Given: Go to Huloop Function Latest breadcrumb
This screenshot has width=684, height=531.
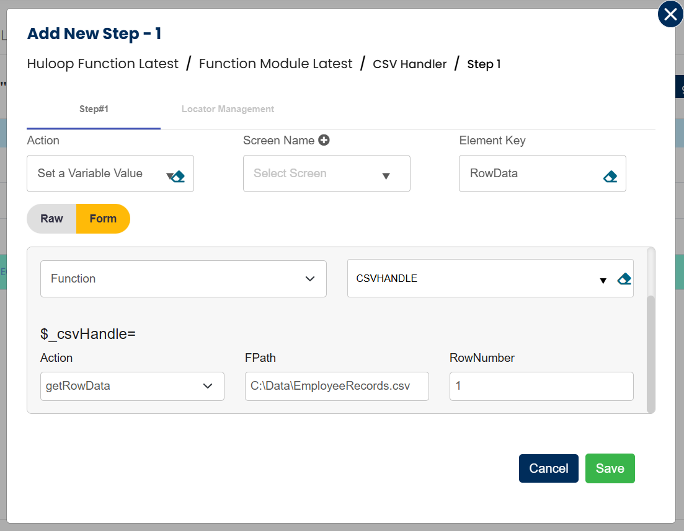Looking at the screenshot, I should tap(102, 64).
